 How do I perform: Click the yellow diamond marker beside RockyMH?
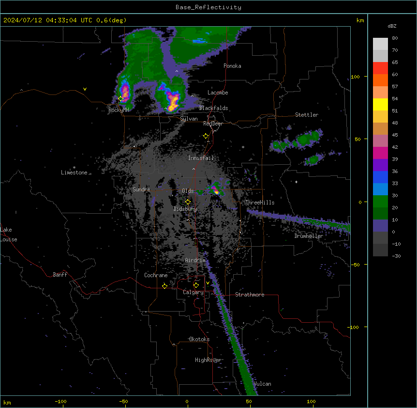click(x=121, y=99)
